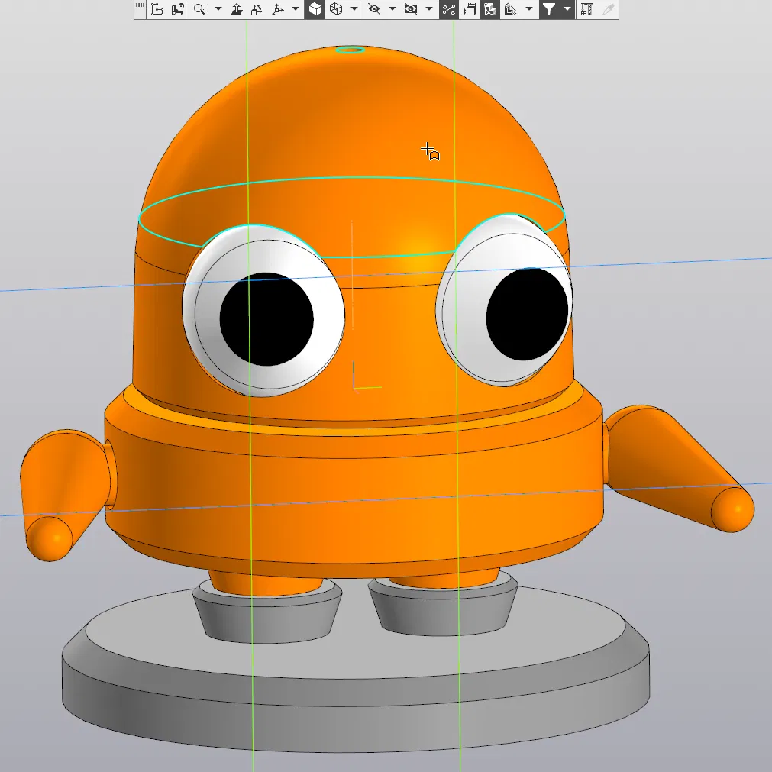Click the normal-to-plane view icon
This screenshot has width=772, height=772.
pos(236,9)
